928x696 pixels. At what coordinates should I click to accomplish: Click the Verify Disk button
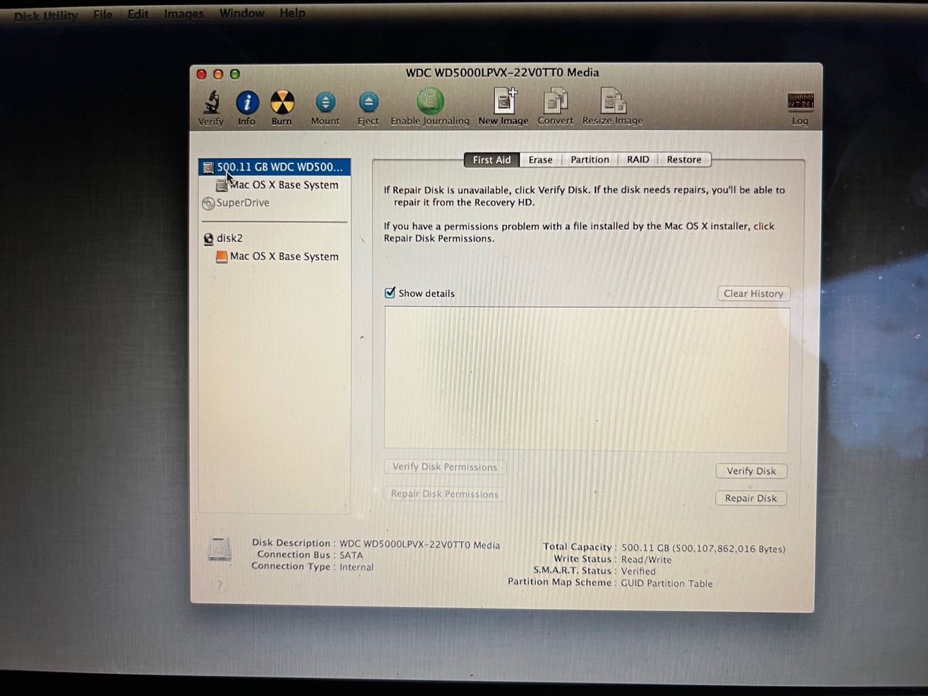tap(751, 471)
